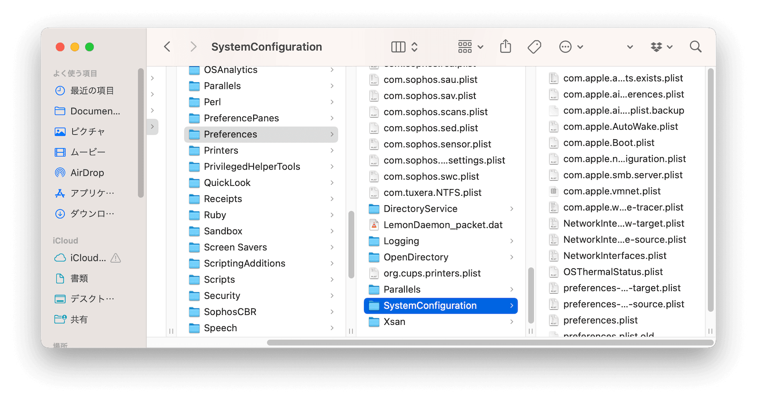Switch view using the column view icon
This screenshot has height=402, width=757.
(x=398, y=47)
